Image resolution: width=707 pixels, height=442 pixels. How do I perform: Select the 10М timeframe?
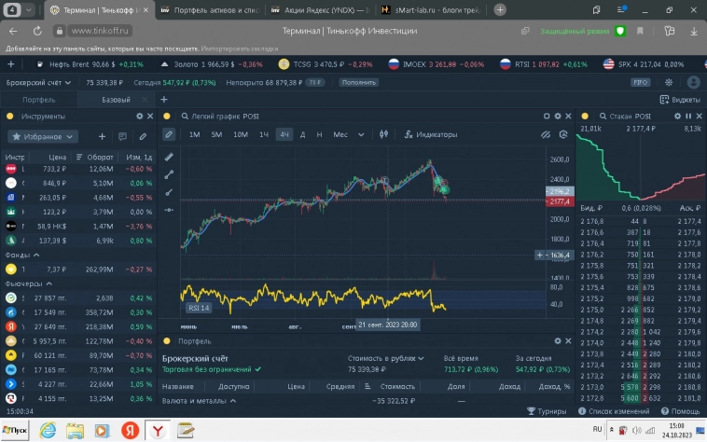click(241, 134)
